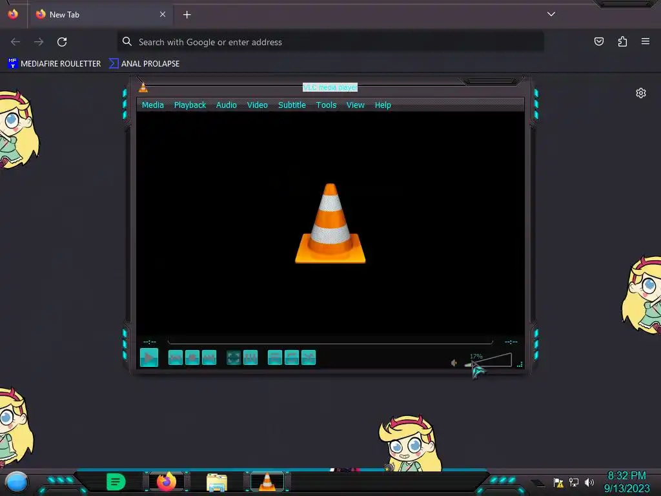
Task: Stop playback in VLC
Action: (x=192, y=358)
